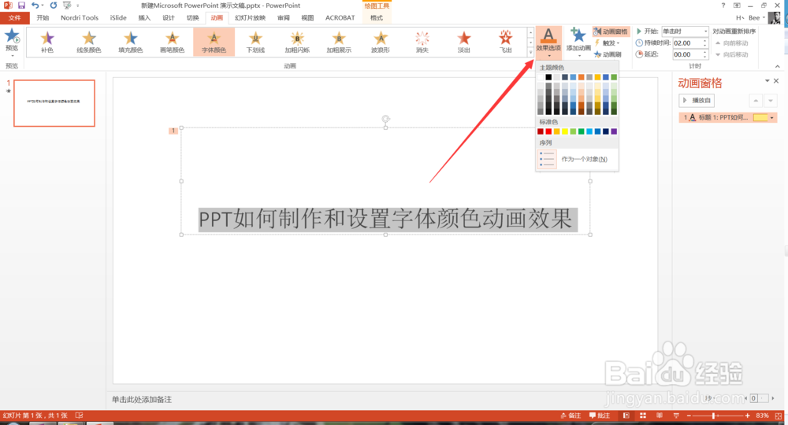Switch to the 开始 Home tab
Image resolution: width=788 pixels, height=425 pixels.
(43, 17)
